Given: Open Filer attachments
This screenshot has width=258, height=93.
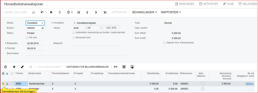Looking at the screenshot, I should pos(228,4).
